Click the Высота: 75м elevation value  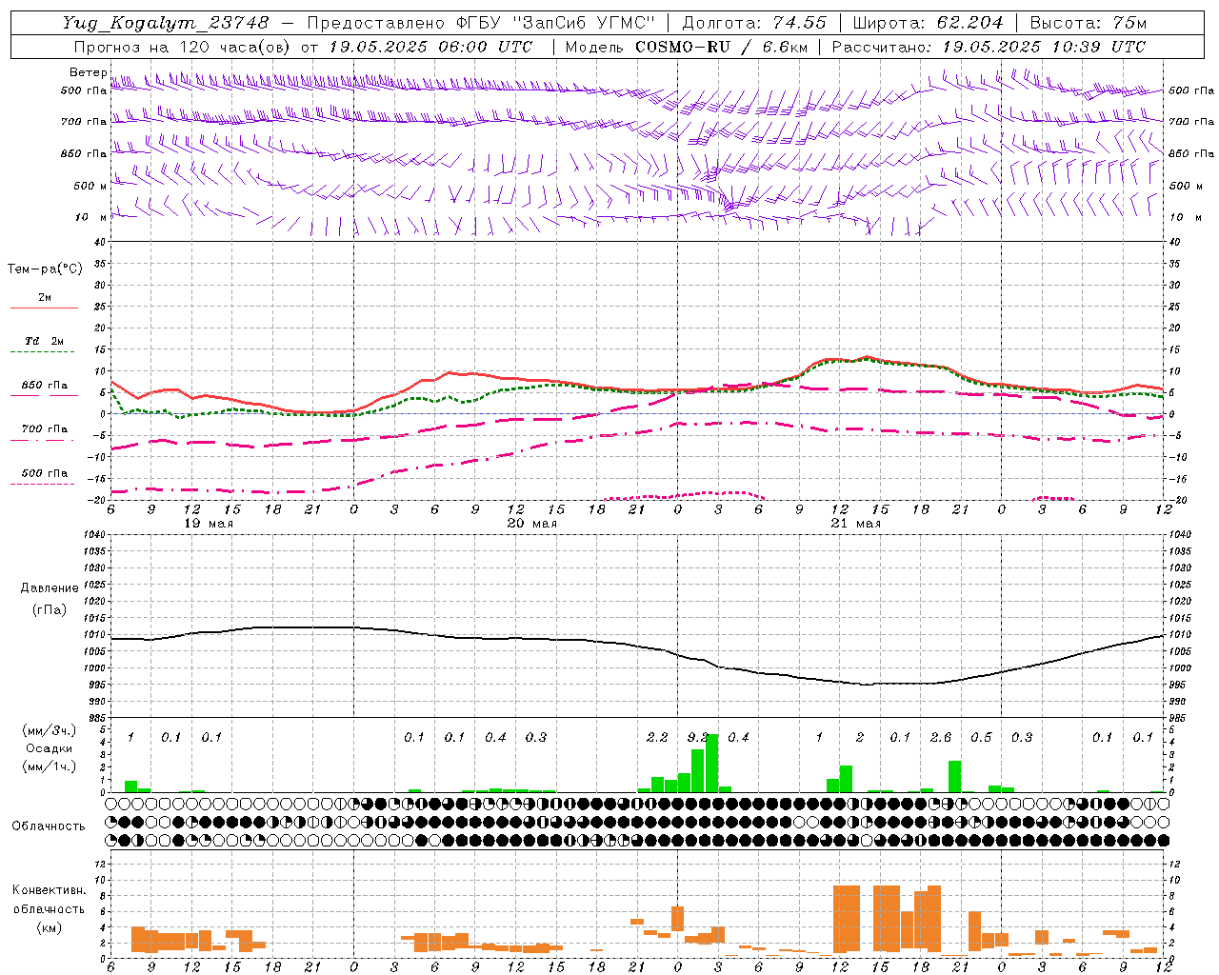(1089, 23)
